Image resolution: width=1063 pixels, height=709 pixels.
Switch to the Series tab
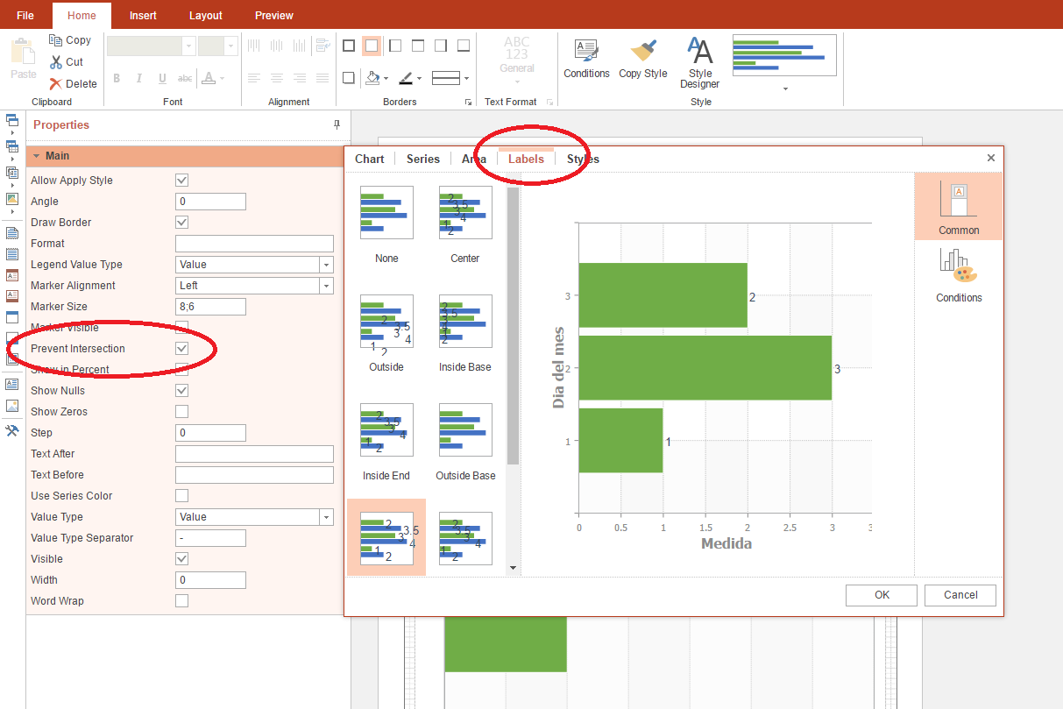coord(422,159)
